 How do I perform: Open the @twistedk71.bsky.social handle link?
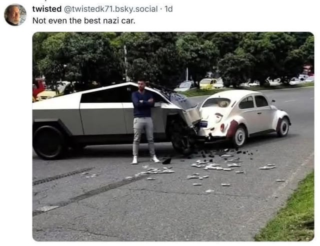(x=110, y=9)
